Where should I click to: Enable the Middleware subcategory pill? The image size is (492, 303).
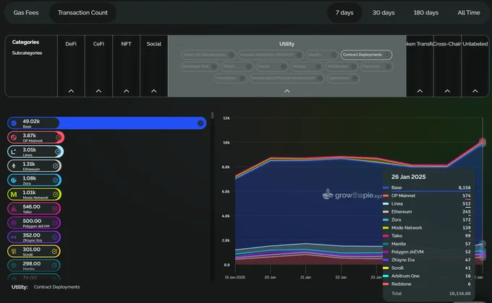click(x=342, y=66)
